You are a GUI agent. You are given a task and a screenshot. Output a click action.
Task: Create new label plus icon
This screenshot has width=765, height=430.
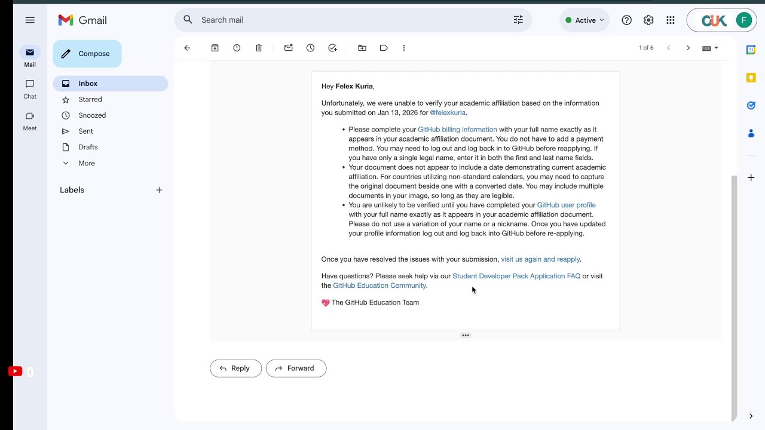[159, 190]
